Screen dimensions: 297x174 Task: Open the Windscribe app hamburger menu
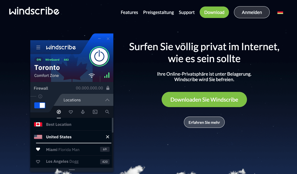(x=38, y=47)
